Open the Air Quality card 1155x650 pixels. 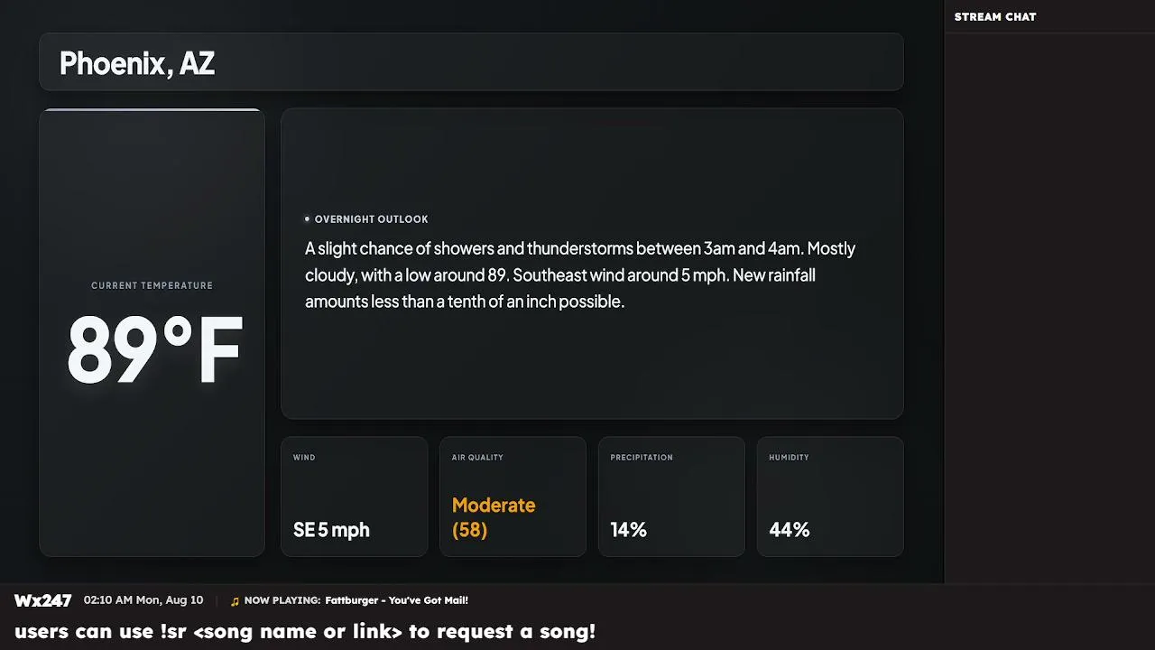pos(513,497)
